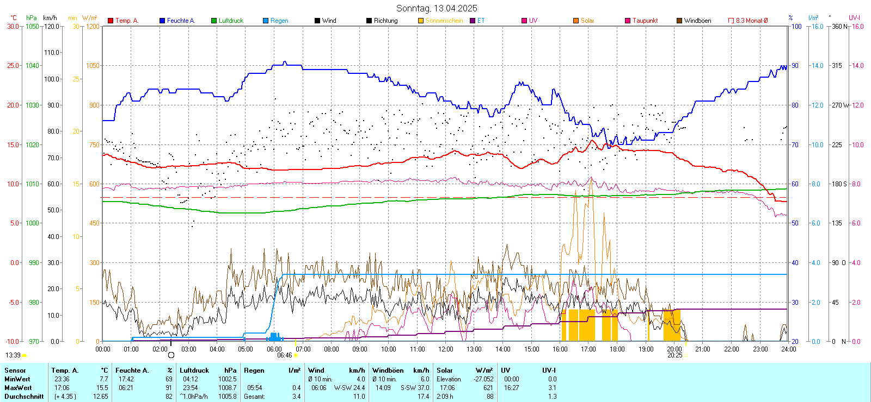
Task: Click the sunset icon at 20:25
Action: [686, 355]
